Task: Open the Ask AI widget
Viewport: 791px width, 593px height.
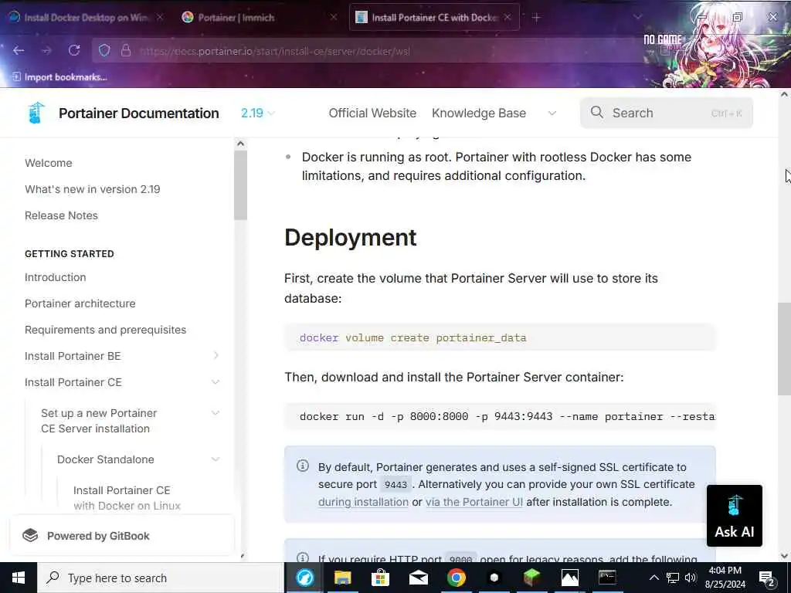Action: tap(734, 515)
